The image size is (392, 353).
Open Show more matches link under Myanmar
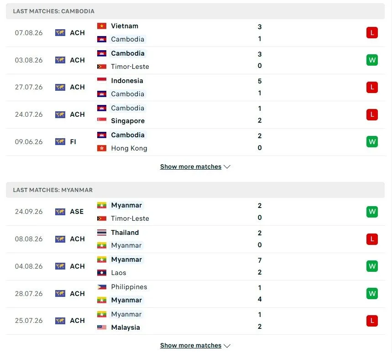point(191,346)
